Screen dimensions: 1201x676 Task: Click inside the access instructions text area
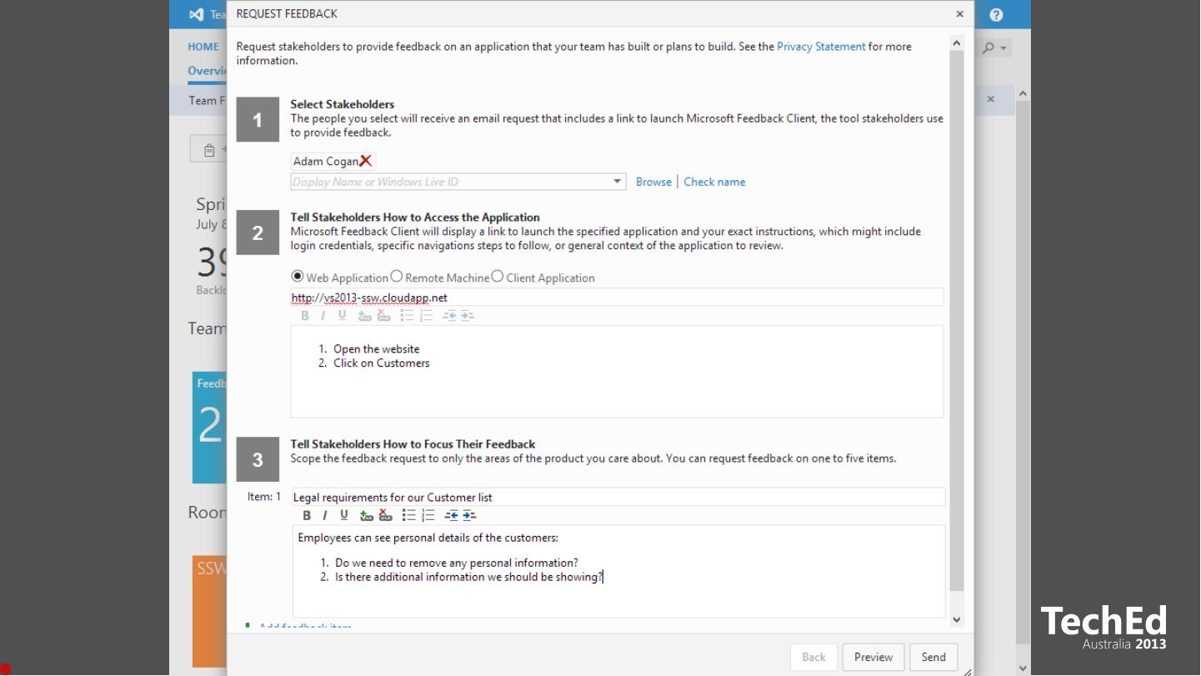617,372
